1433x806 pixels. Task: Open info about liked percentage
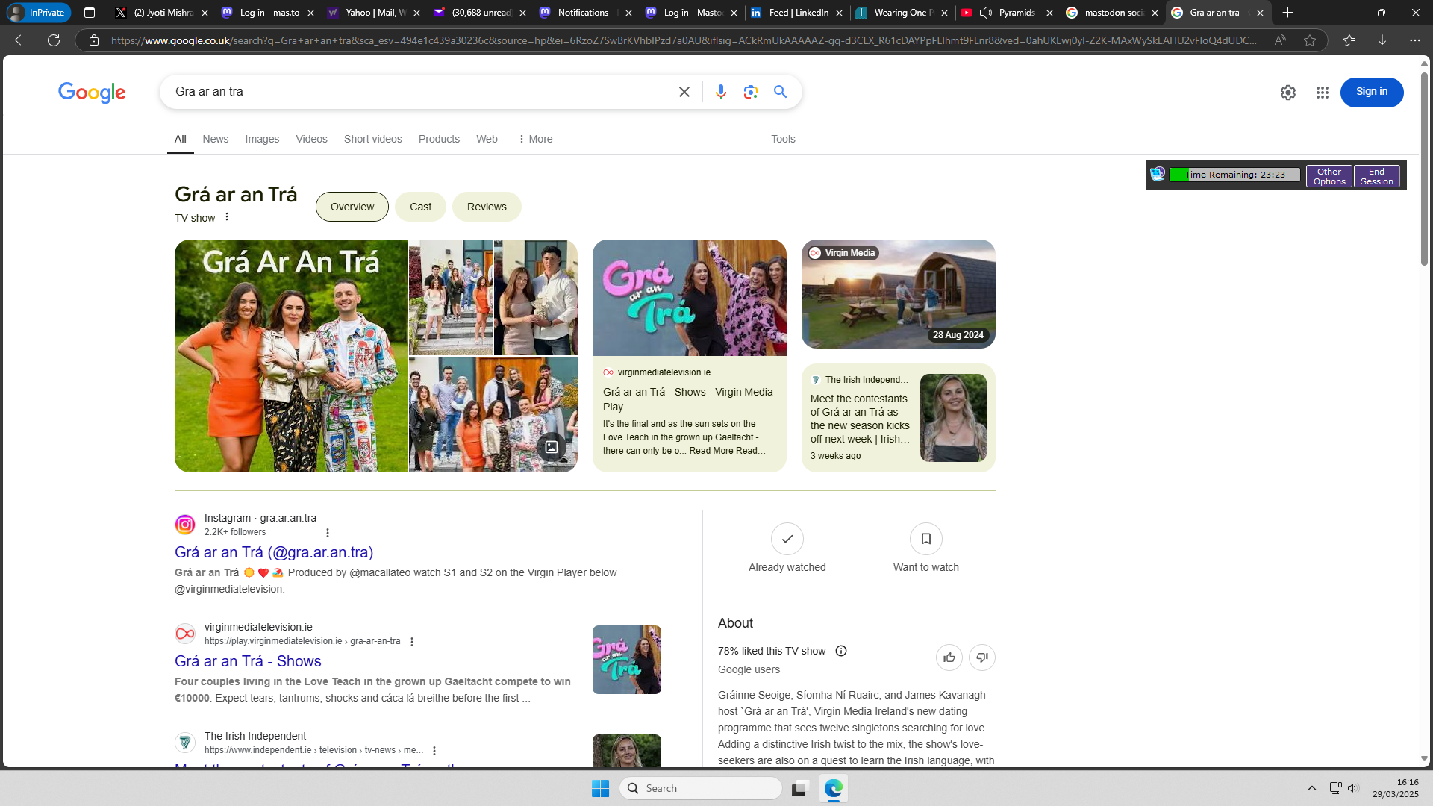point(841,651)
